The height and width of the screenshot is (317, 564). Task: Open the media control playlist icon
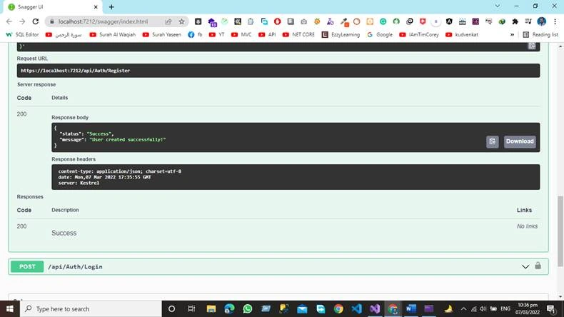click(x=528, y=21)
